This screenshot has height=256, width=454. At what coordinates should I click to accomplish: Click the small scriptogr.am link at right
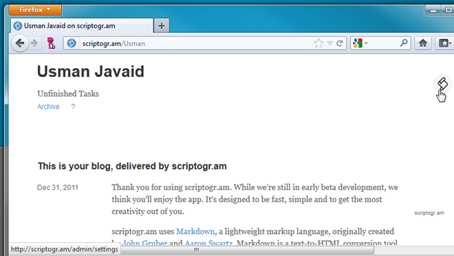click(429, 213)
